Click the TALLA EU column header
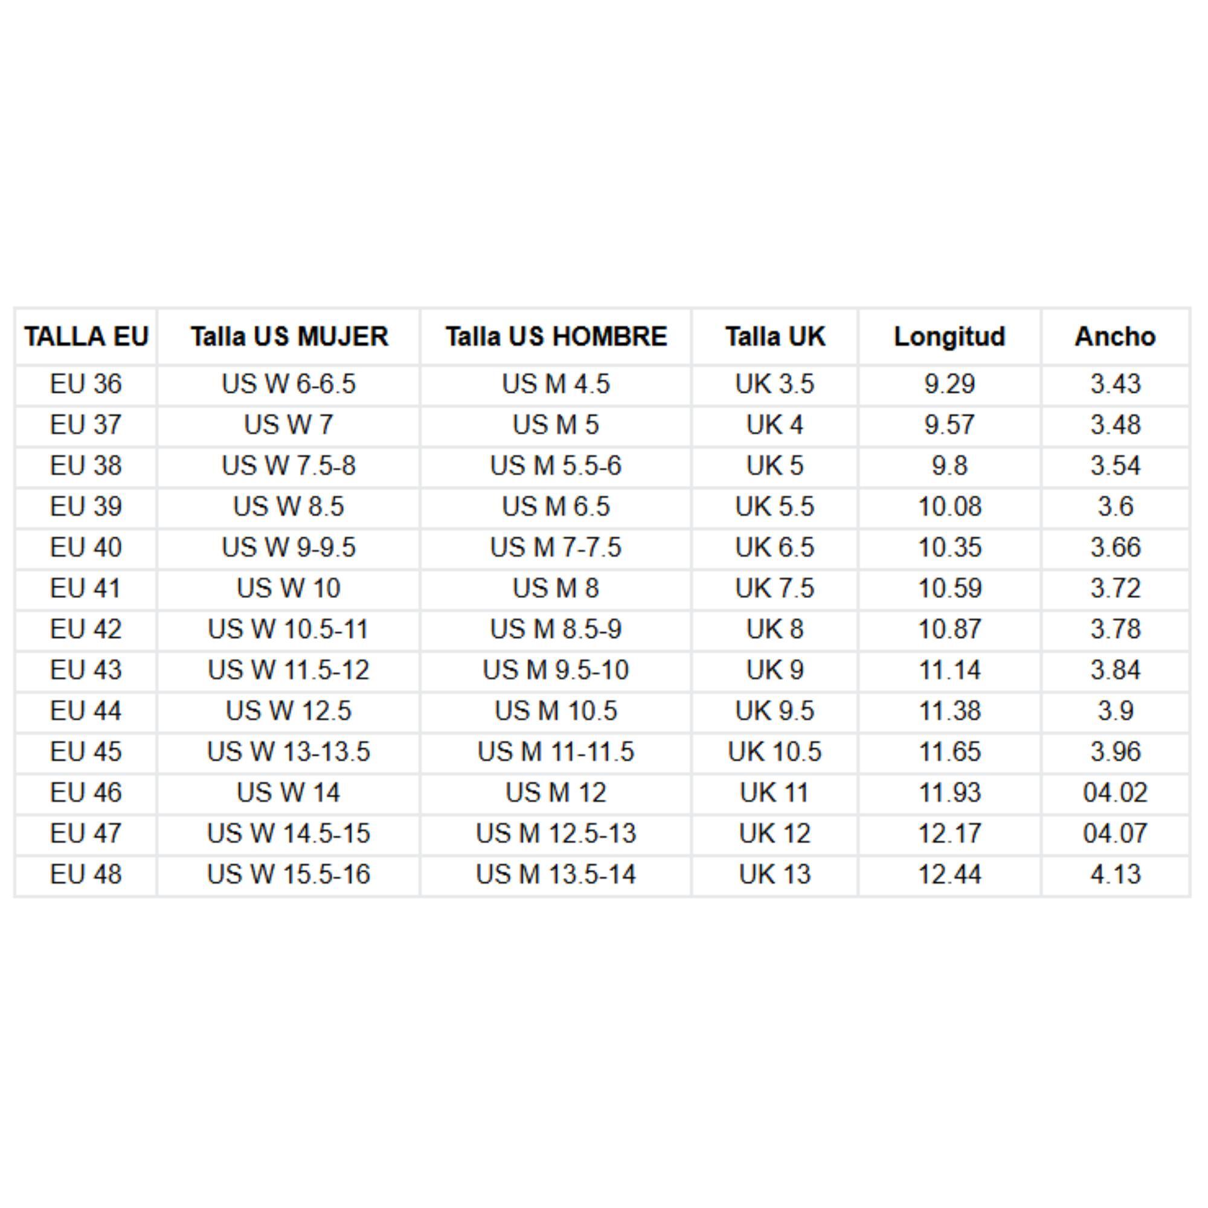The image size is (1208, 1208). [86, 336]
